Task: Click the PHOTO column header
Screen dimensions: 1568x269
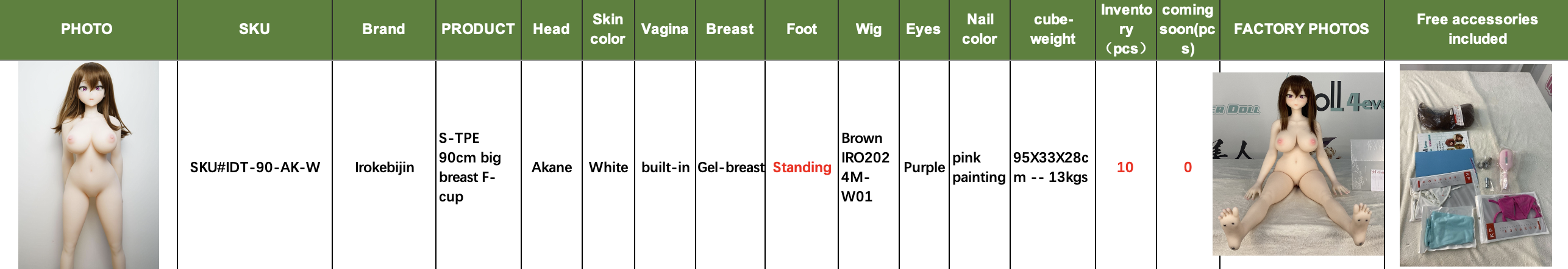Action: pos(87,29)
